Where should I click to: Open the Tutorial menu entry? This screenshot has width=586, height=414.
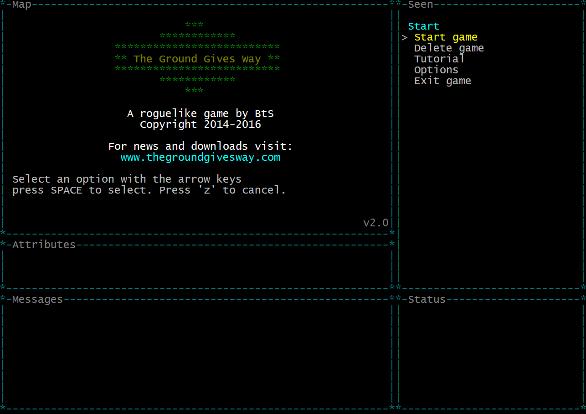[439, 59]
